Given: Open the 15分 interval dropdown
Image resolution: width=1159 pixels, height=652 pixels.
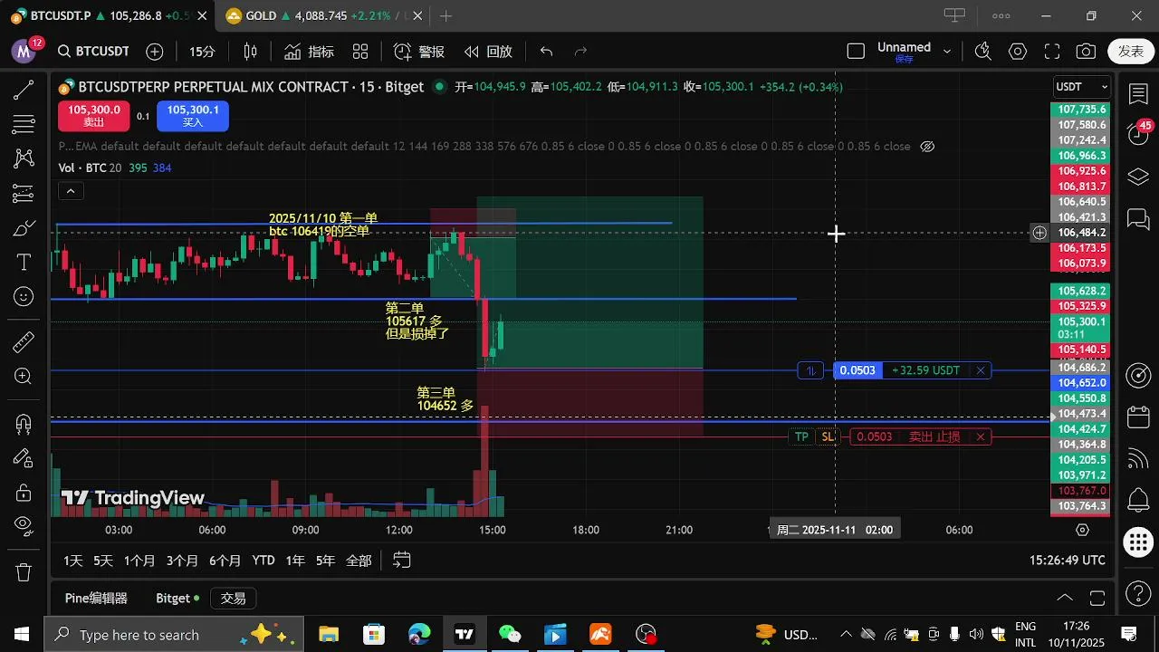Looking at the screenshot, I should [202, 52].
